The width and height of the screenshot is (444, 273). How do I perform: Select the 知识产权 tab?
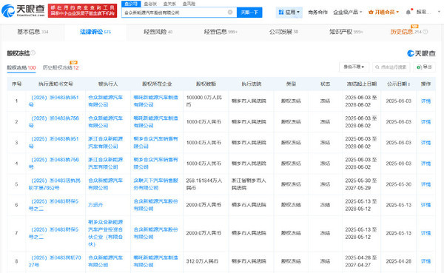[346, 32]
